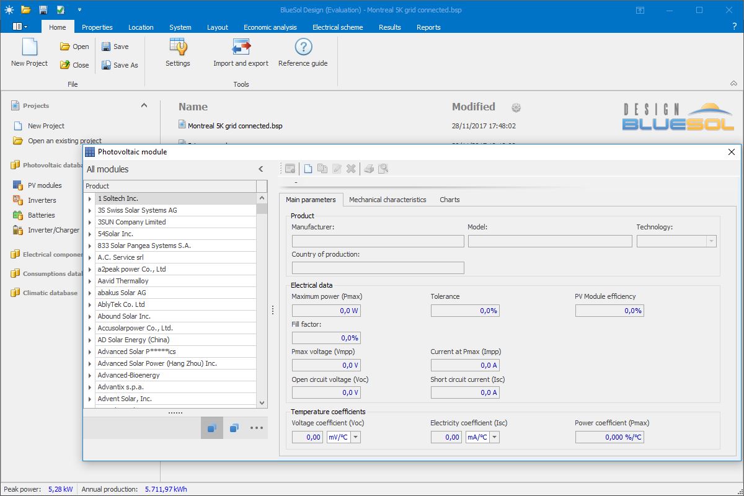This screenshot has height=496, width=744.
Task: Open the Import and export tool
Action: [241, 53]
